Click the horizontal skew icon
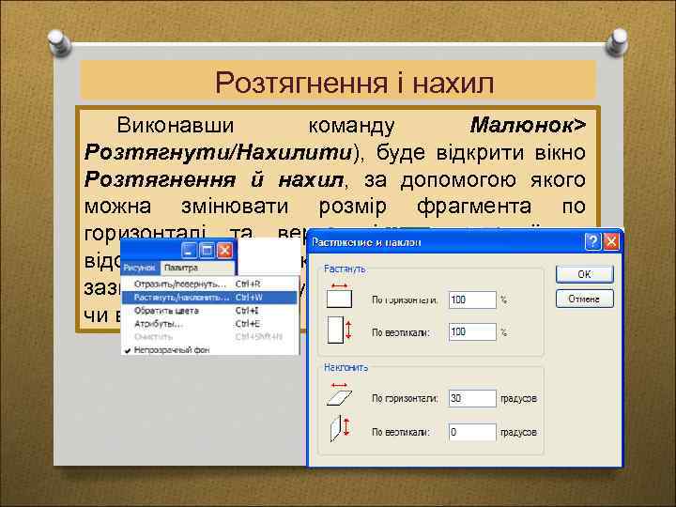 tap(339, 393)
